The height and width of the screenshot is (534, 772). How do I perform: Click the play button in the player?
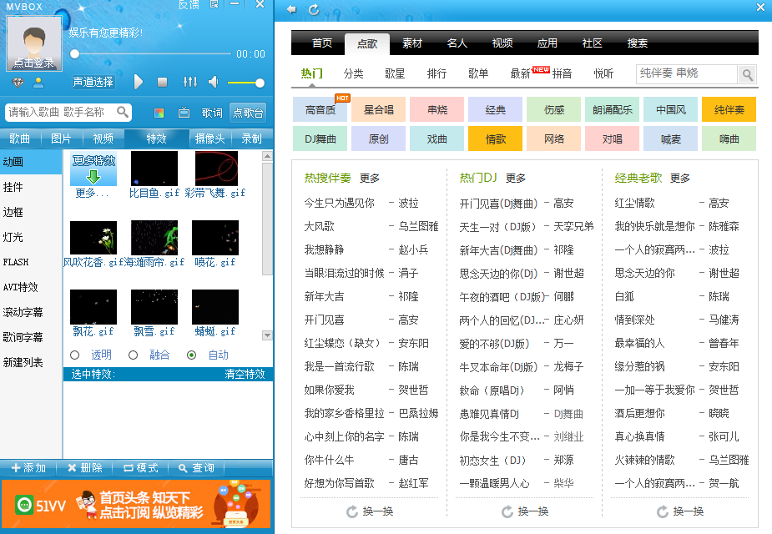139,82
